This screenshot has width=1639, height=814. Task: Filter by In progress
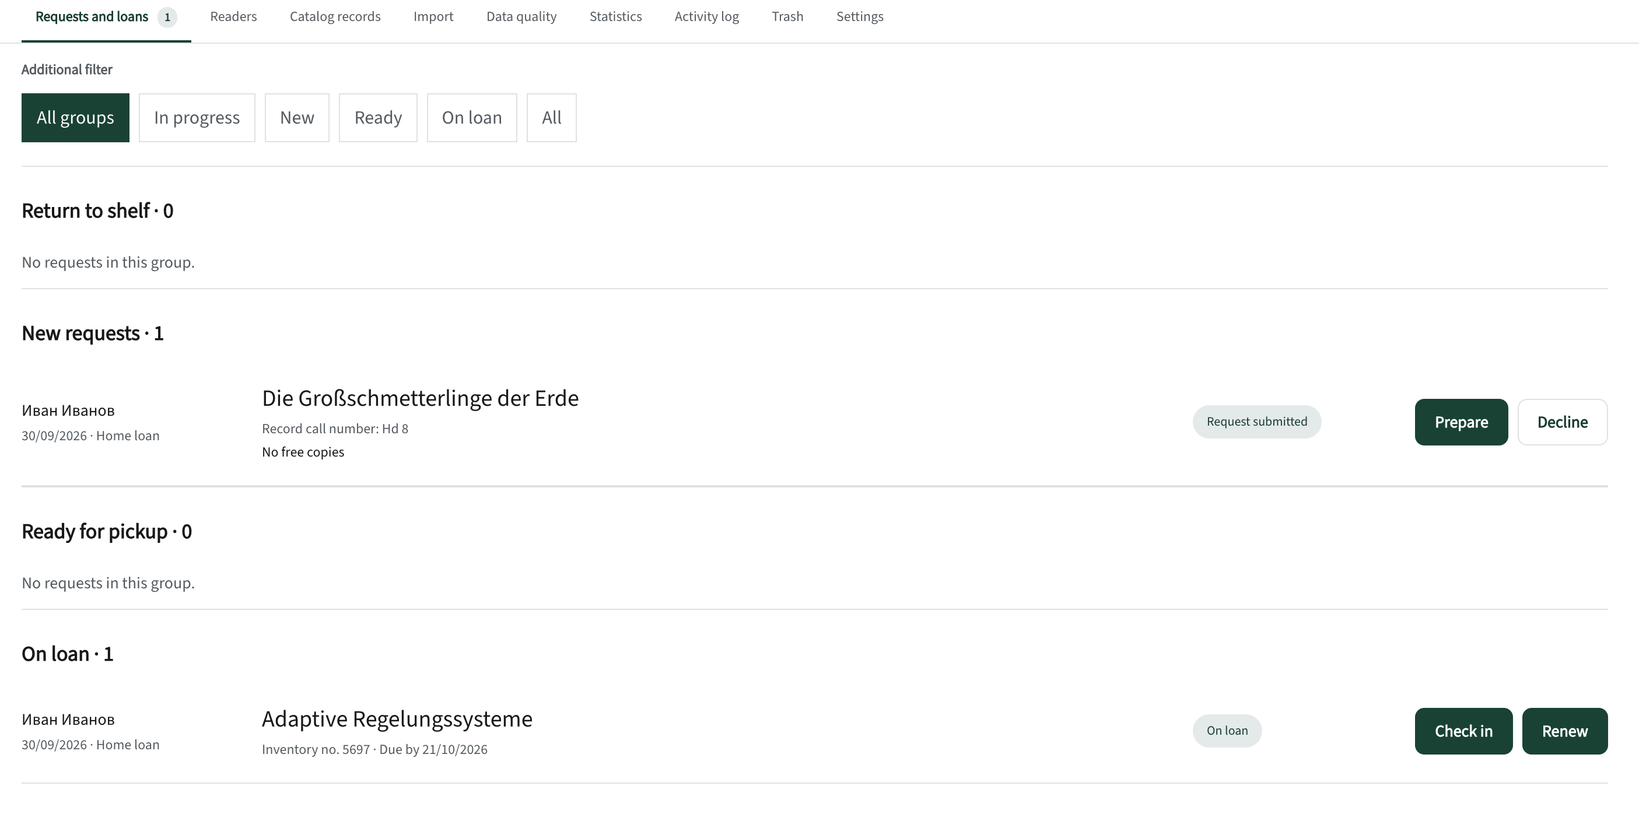coord(197,118)
